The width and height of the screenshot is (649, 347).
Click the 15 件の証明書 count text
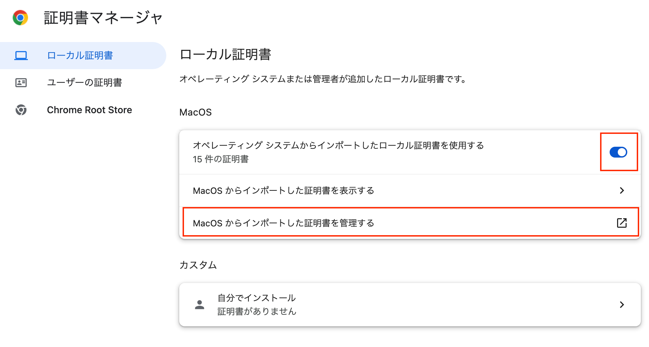click(x=221, y=159)
